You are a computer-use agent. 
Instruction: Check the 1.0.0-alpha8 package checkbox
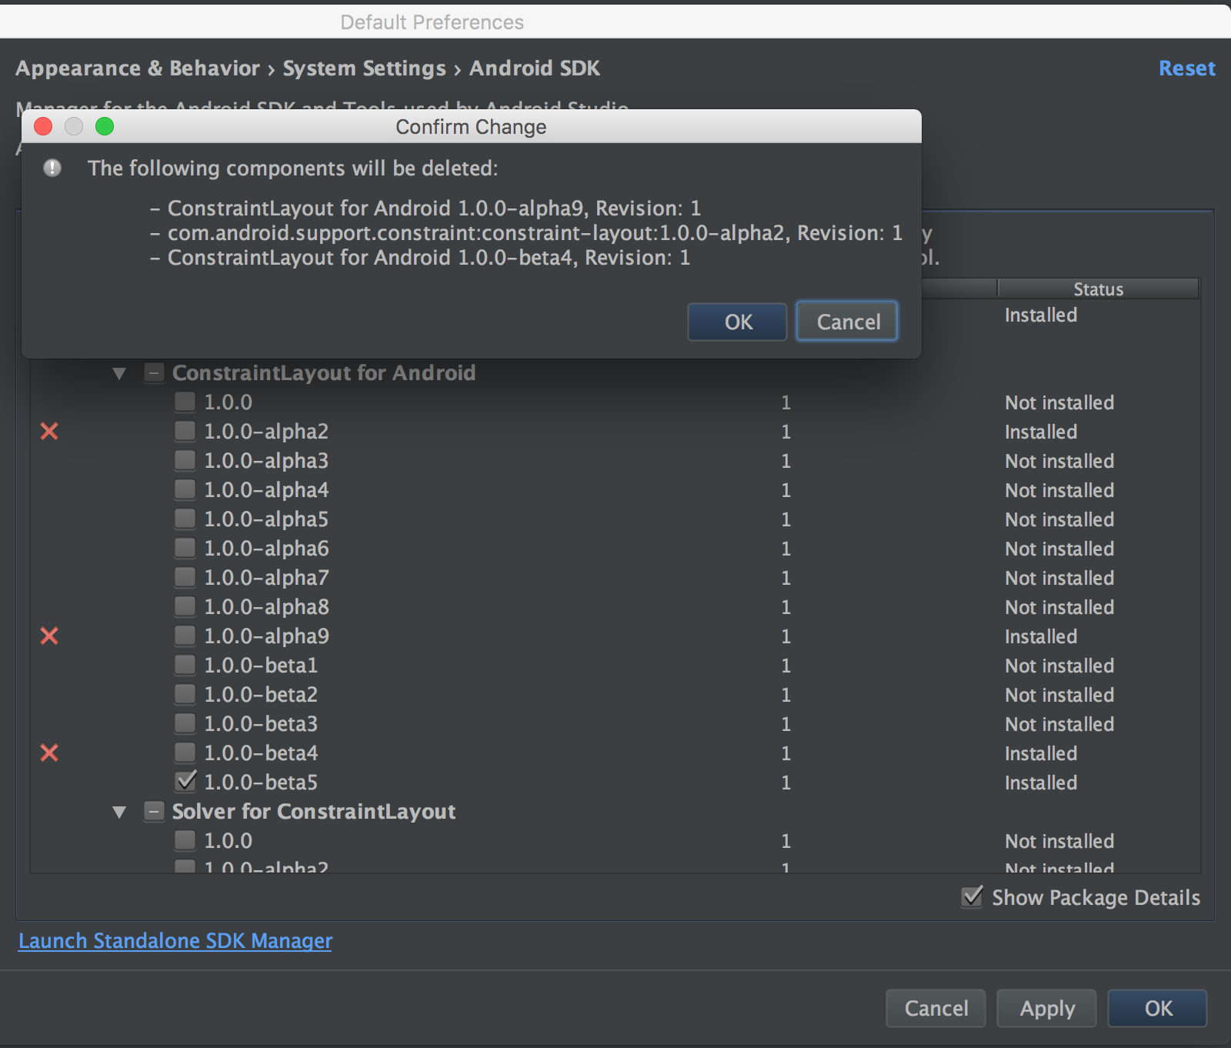click(185, 607)
